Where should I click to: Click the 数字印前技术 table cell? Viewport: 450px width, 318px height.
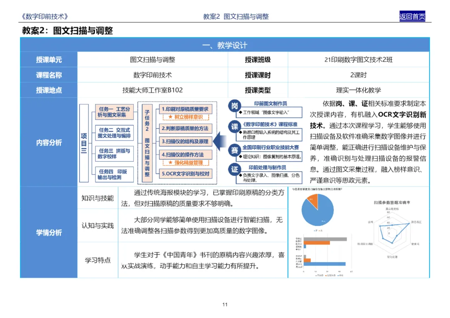pyautogui.click(x=152, y=75)
